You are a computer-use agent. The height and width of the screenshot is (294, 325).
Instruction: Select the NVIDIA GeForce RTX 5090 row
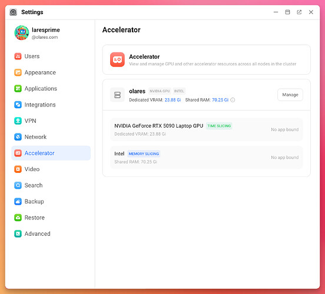point(207,129)
